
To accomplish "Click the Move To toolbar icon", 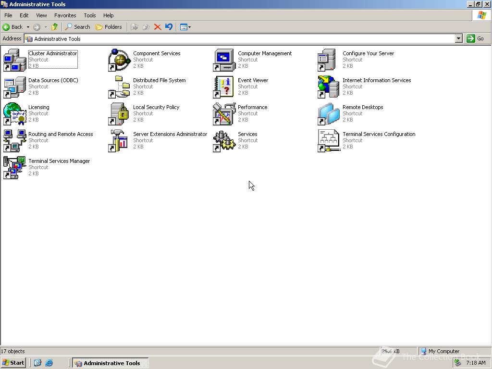I will (x=135, y=27).
